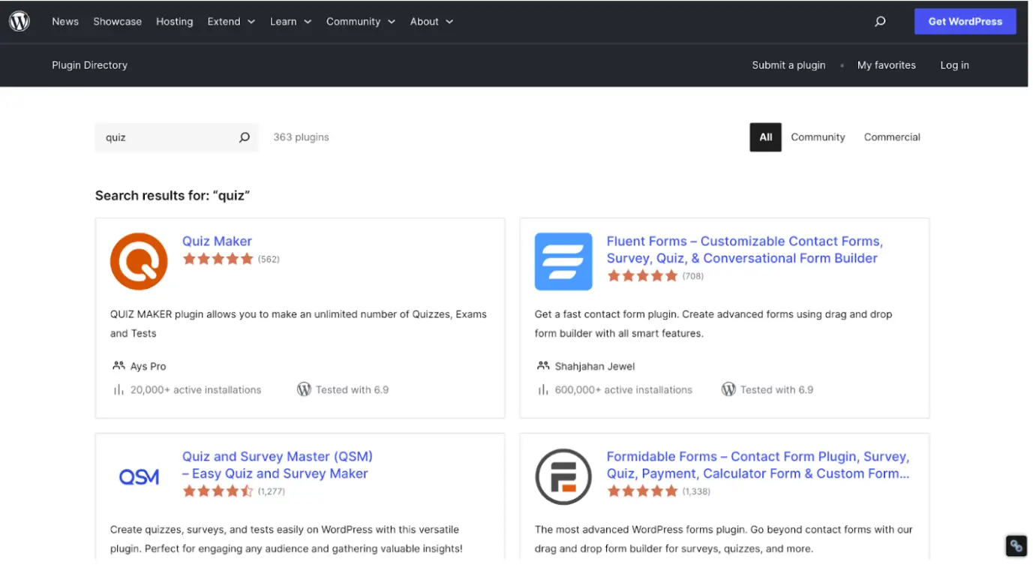Click the WordPress logo in the top navigation
This screenshot has height=571, width=1033.
click(x=20, y=21)
